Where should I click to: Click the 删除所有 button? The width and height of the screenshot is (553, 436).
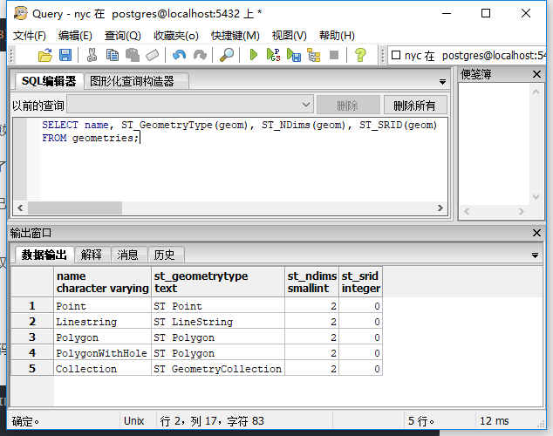point(415,105)
